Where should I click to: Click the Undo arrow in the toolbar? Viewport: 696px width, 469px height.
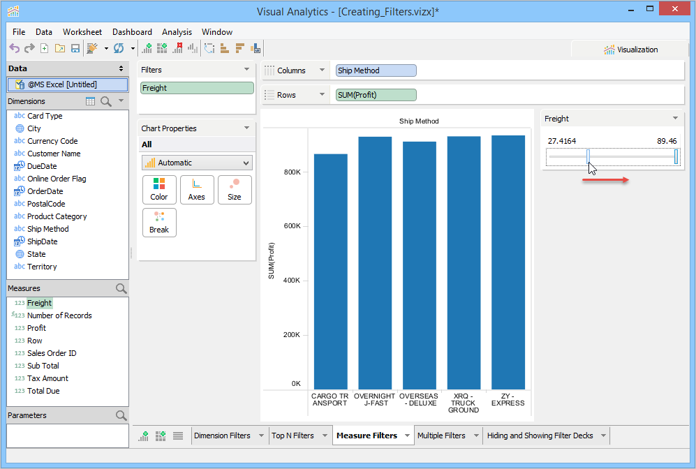click(15, 48)
